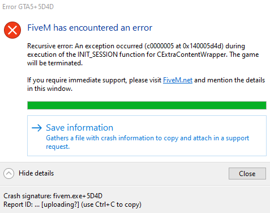Click the blue arrow beside Save information

(x=37, y=128)
